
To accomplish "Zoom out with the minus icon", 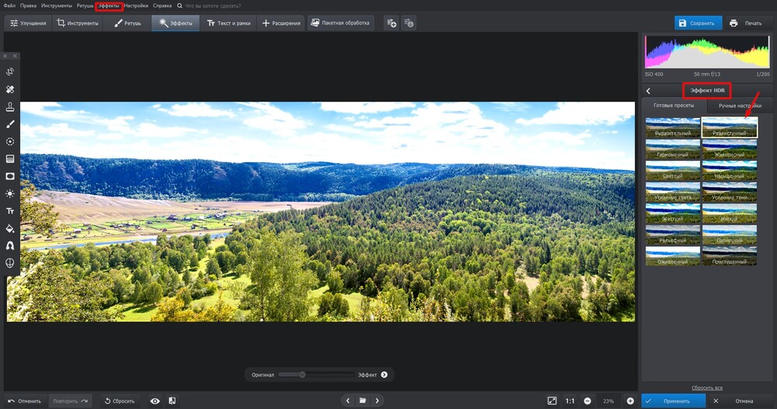I will [x=587, y=401].
